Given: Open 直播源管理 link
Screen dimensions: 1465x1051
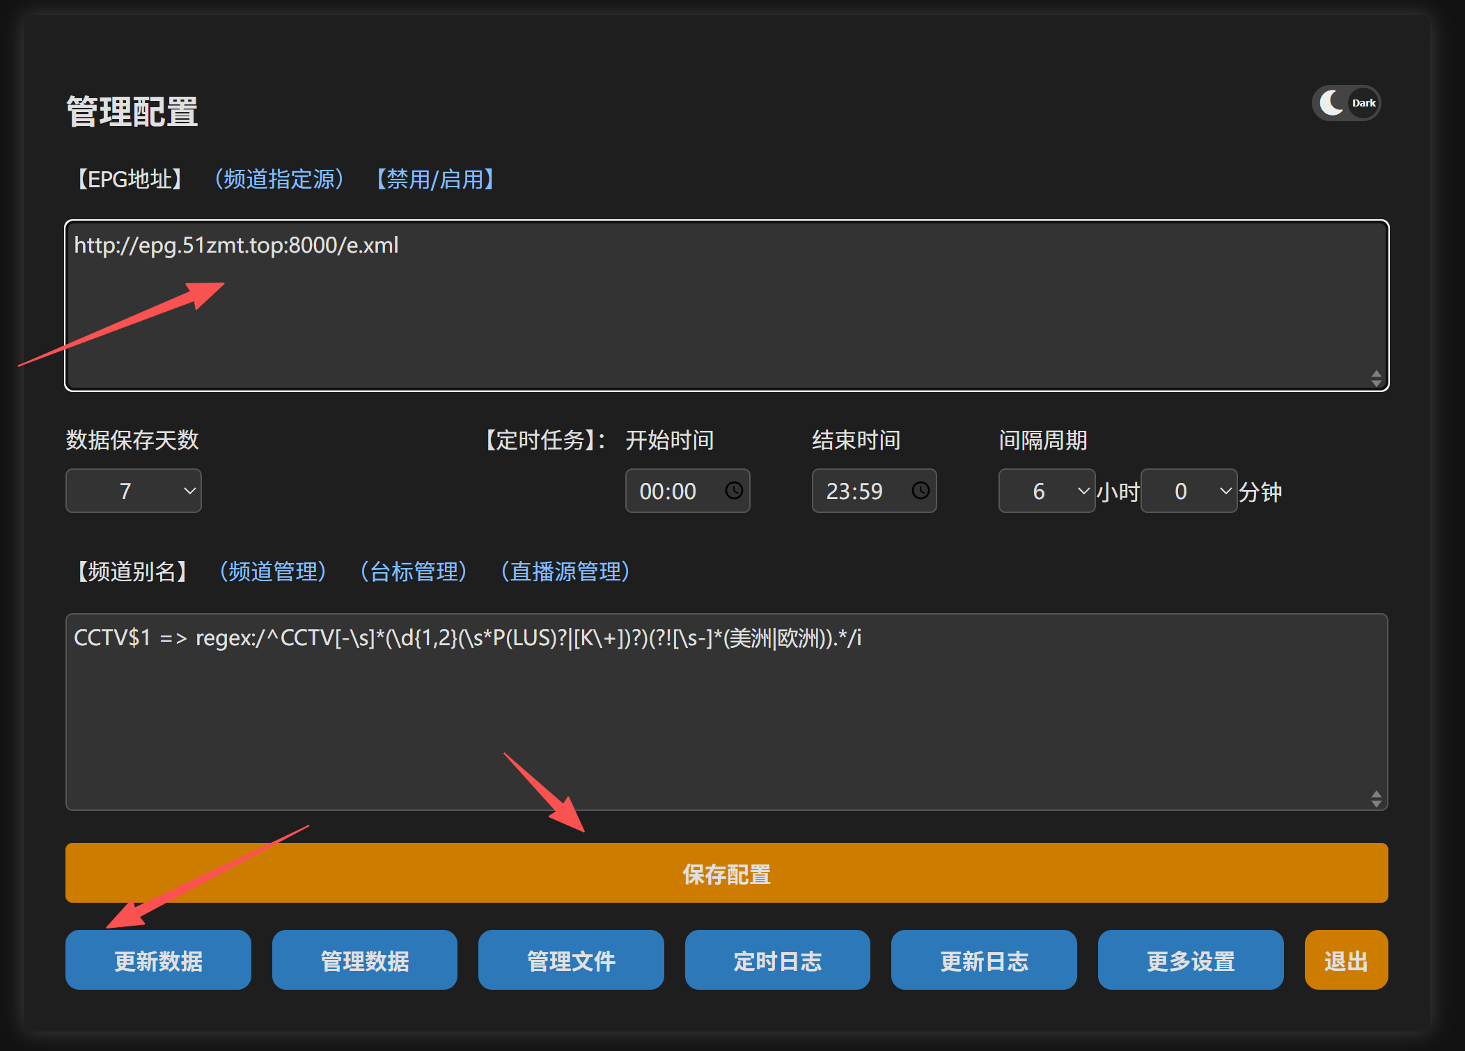Looking at the screenshot, I should (565, 571).
